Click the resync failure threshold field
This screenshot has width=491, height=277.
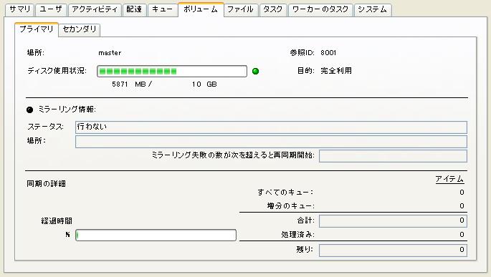pos(393,156)
